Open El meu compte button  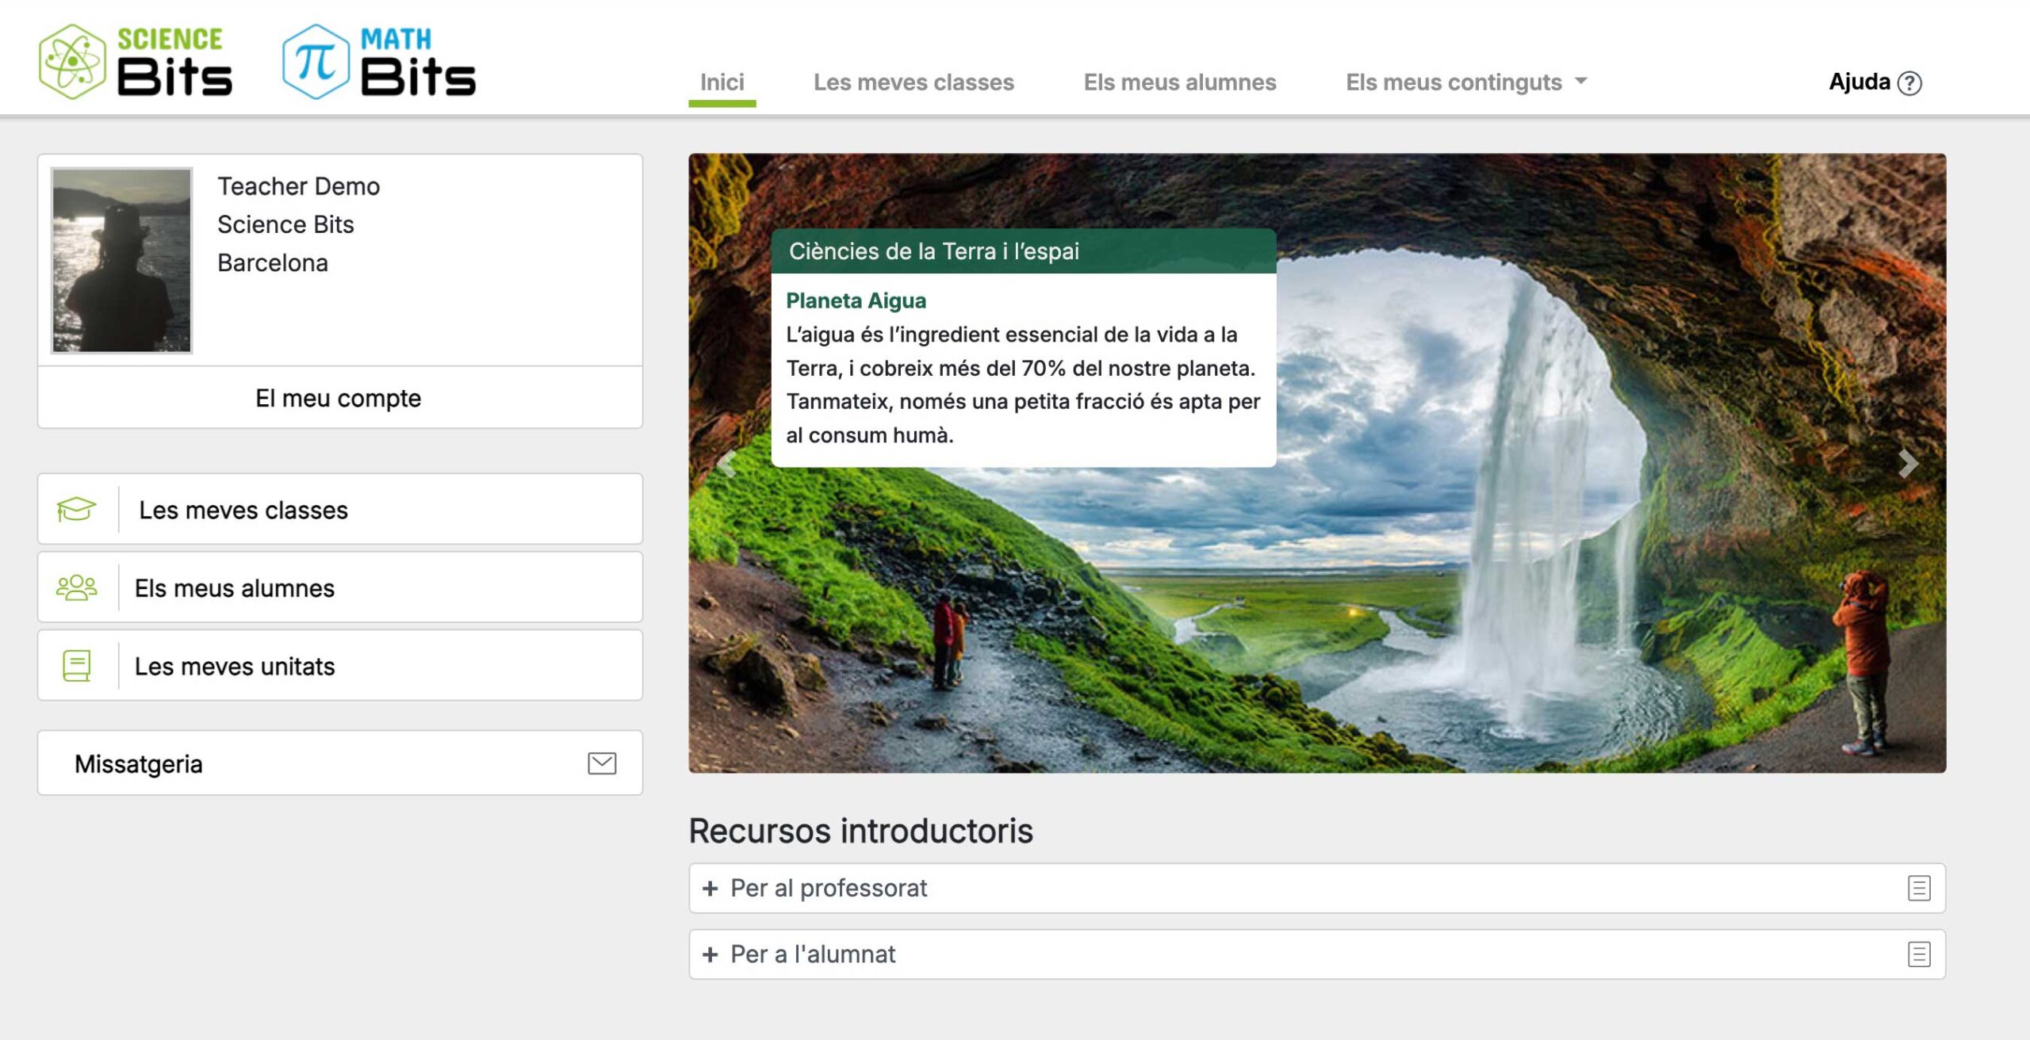pyautogui.click(x=339, y=398)
